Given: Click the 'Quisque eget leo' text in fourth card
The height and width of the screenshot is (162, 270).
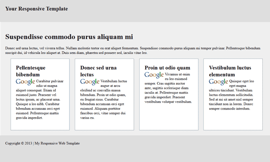Looking at the screenshot, I should coord(242,81).
